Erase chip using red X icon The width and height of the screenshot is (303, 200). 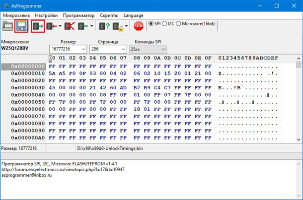(70, 26)
